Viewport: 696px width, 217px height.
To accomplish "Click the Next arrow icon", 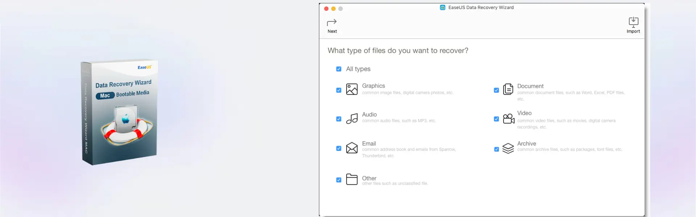I will 332,22.
